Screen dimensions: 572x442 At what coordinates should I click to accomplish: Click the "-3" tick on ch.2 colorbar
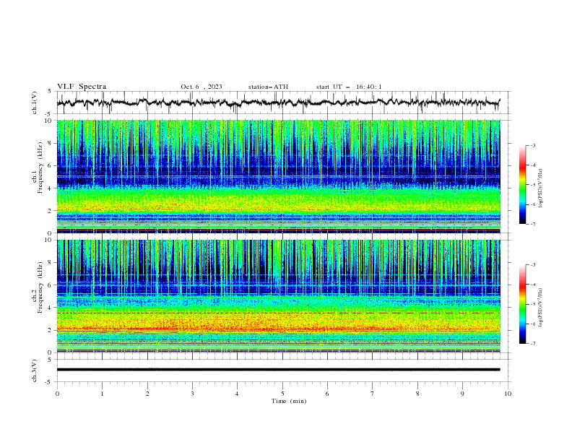532,265
